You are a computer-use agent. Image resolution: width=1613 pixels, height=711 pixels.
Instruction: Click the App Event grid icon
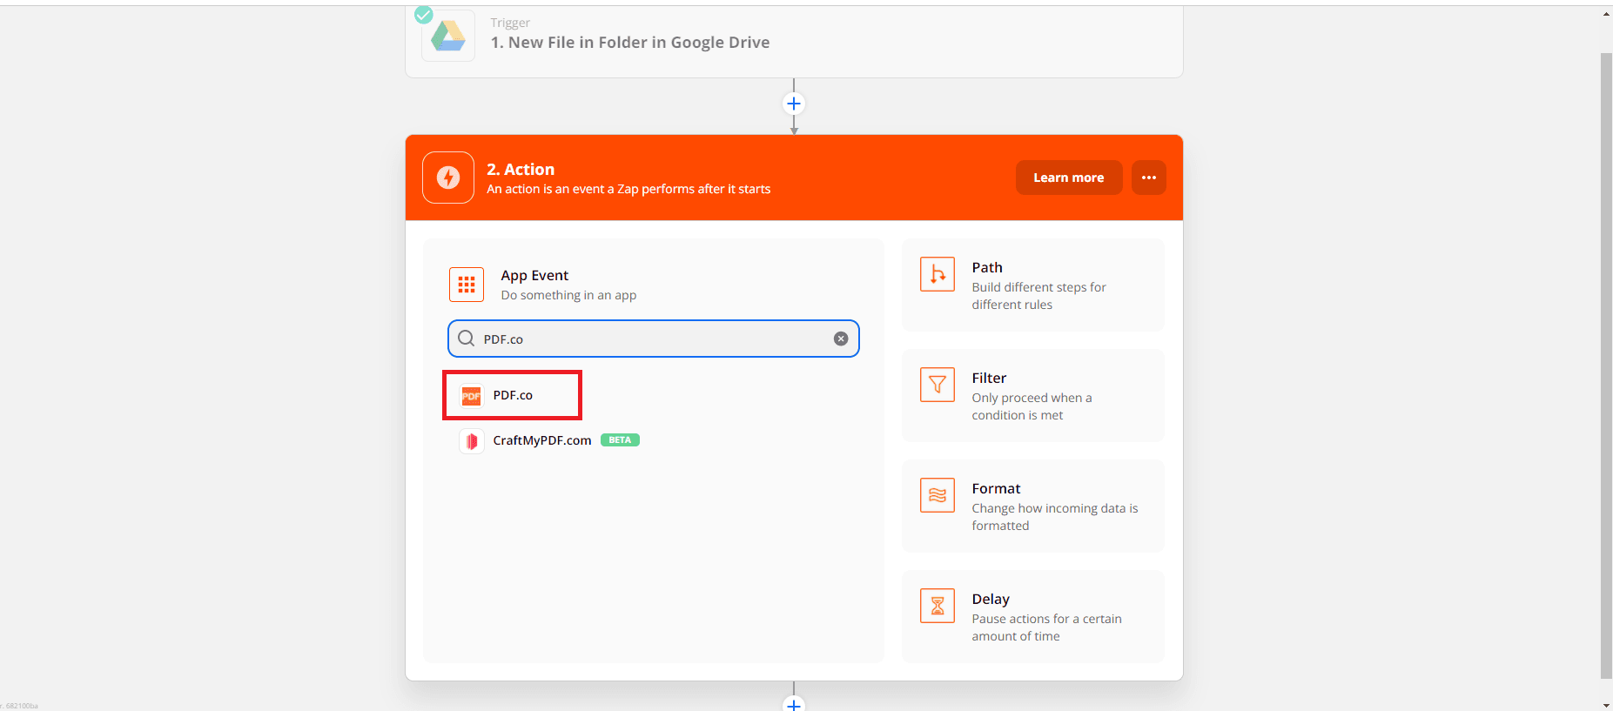click(467, 285)
